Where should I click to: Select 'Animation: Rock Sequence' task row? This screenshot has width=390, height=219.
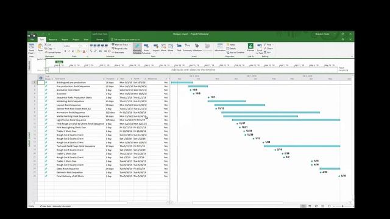point(103,113)
